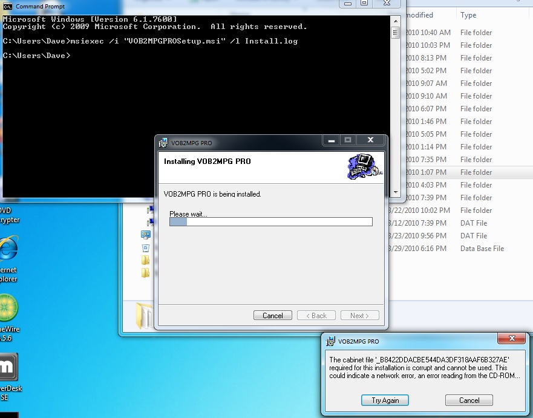
Task: Select the row modified 7:35 PM
Action: [468, 159]
